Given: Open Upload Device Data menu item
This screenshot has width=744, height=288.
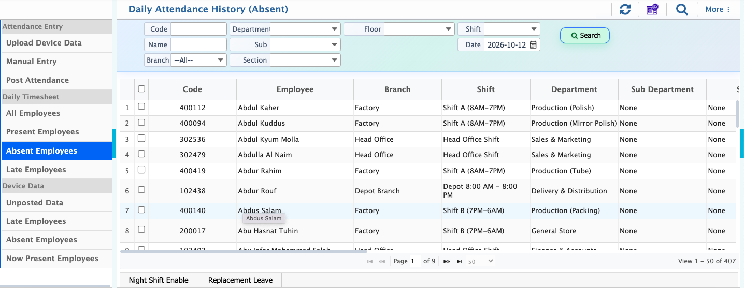Looking at the screenshot, I should pyautogui.click(x=56, y=43).
